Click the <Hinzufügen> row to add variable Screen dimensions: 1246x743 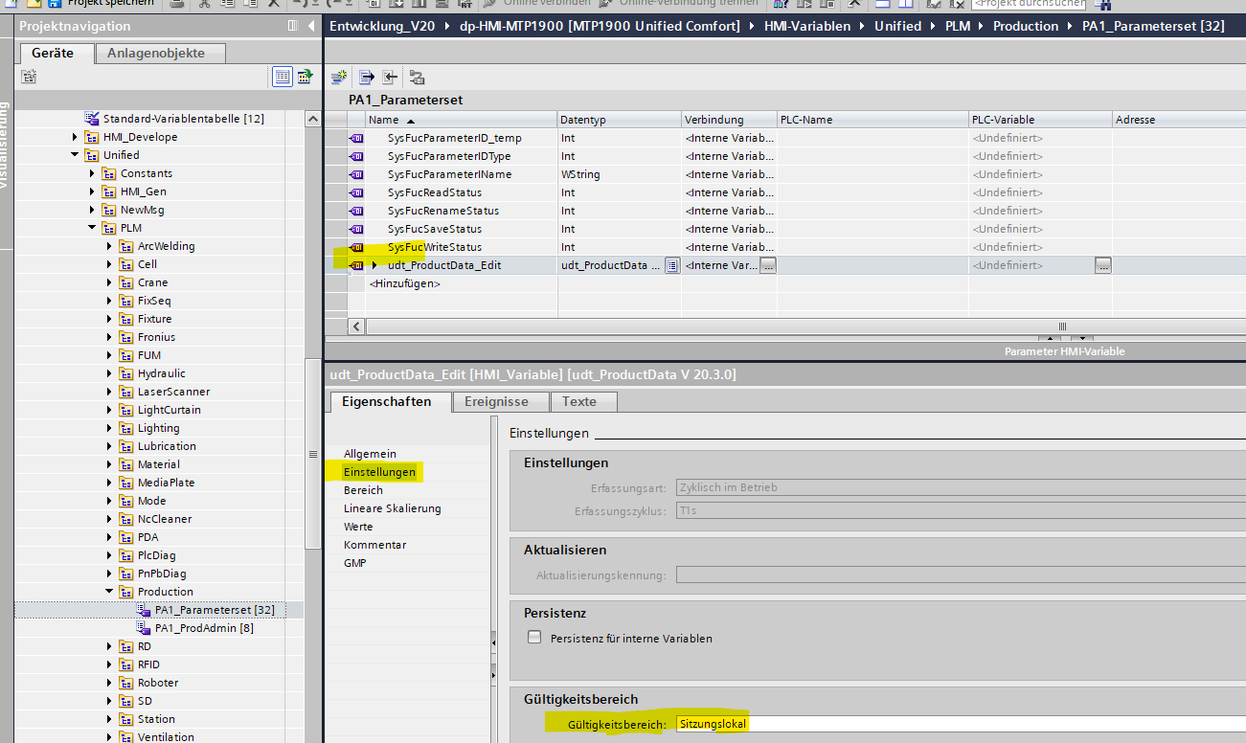point(405,283)
